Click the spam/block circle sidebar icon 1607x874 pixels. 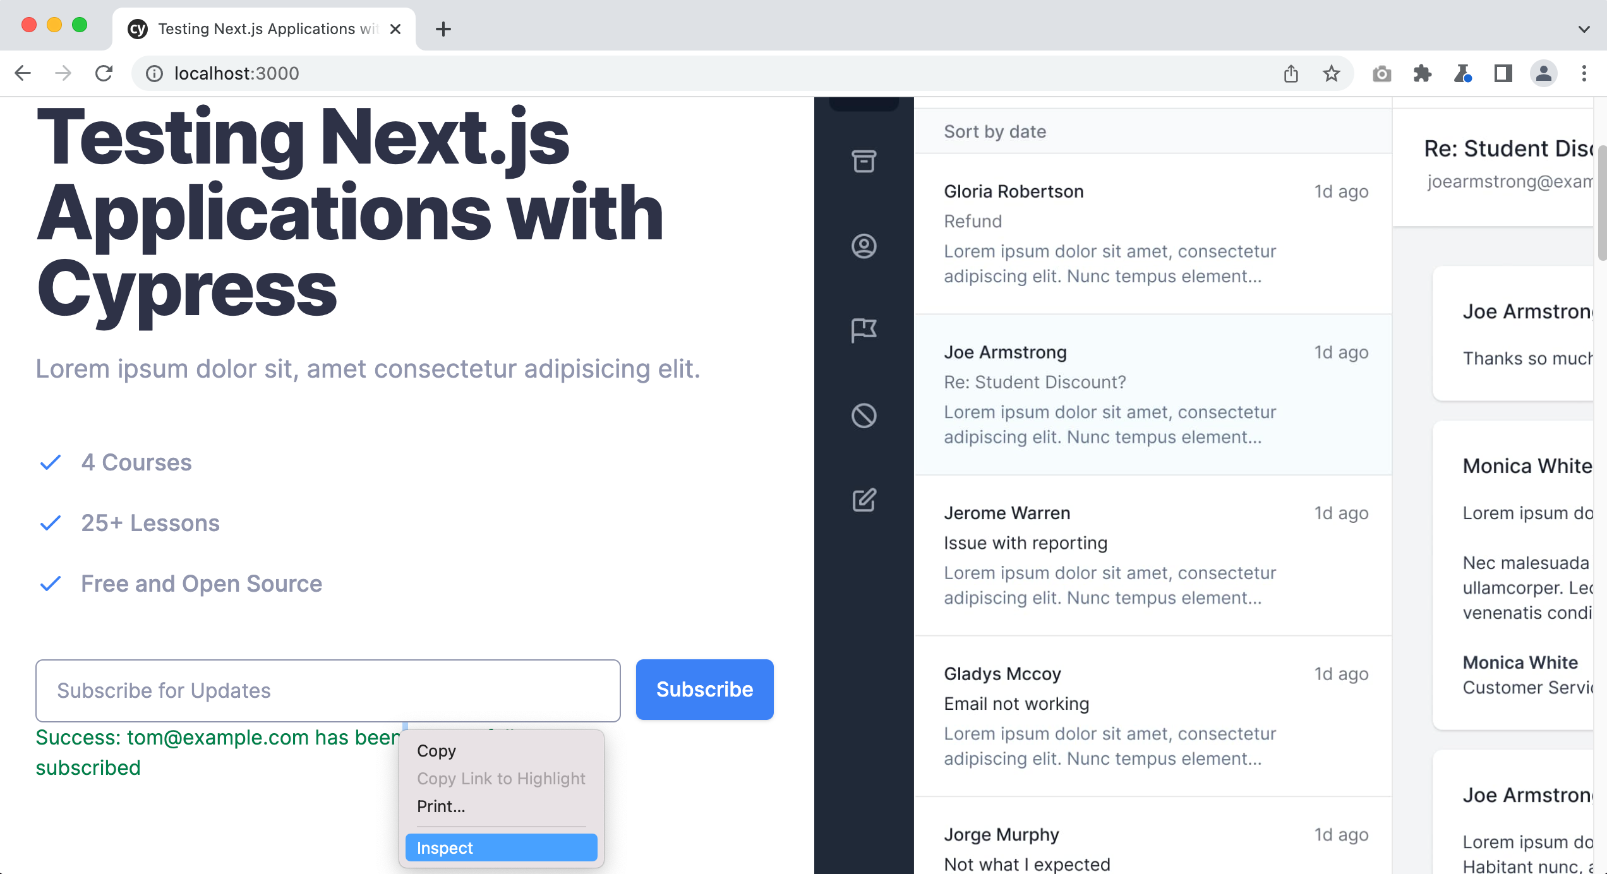pos(864,416)
